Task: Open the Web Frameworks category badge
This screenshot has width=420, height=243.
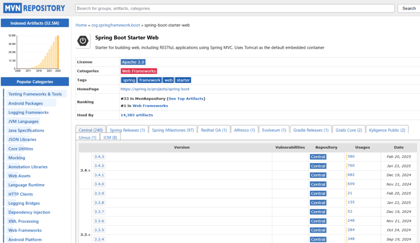Action: click(139, 71)
